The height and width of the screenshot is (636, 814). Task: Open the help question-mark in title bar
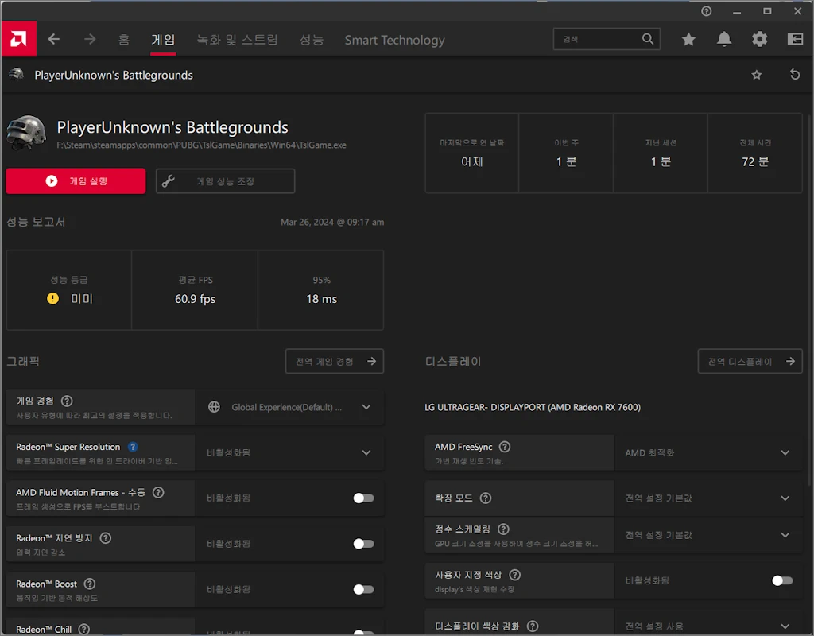[x=706, y=11]
